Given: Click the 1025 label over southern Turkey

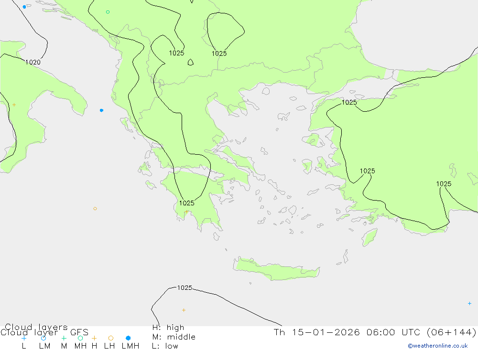Looking at the screenshot, I should 444,184.
